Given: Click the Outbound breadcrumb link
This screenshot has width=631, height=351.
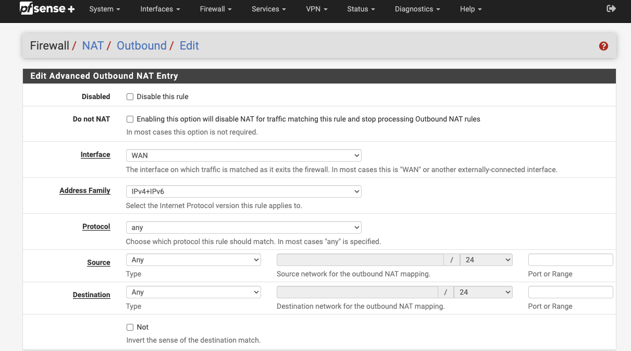Looking at the screenshot, I should click(x=141, y=46).
